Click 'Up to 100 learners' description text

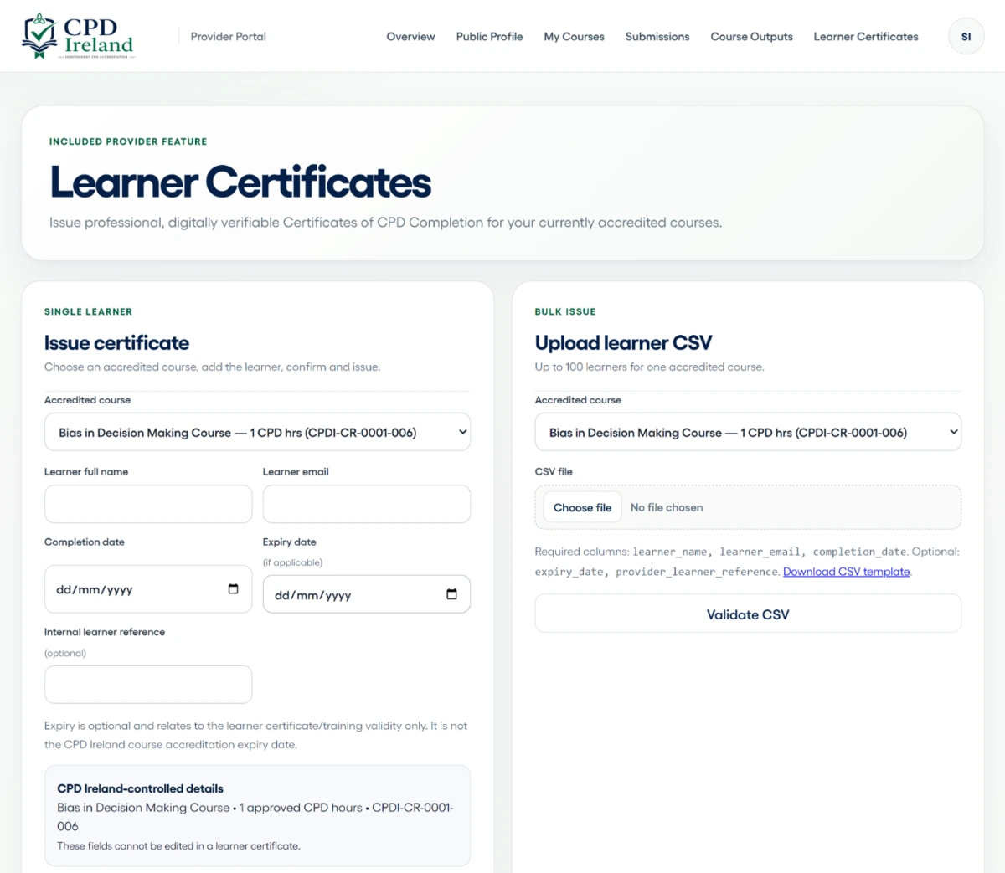650,367
